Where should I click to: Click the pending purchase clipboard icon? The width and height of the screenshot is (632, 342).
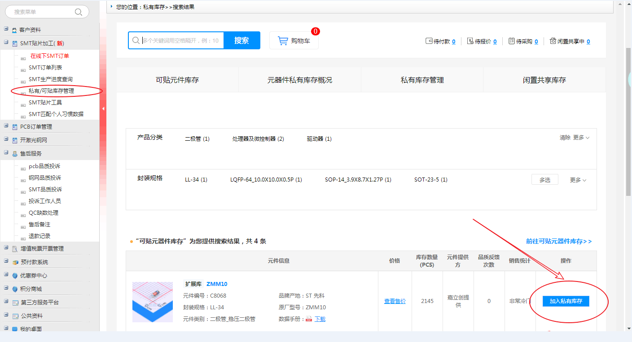pos(512,41)
